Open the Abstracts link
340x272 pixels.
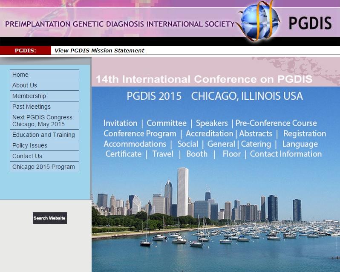pos(256,133)
